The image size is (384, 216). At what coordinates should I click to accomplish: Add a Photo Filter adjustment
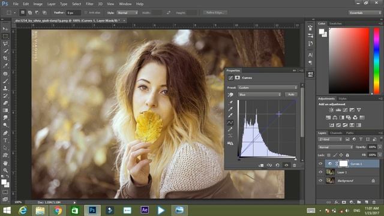click(348, 118)
